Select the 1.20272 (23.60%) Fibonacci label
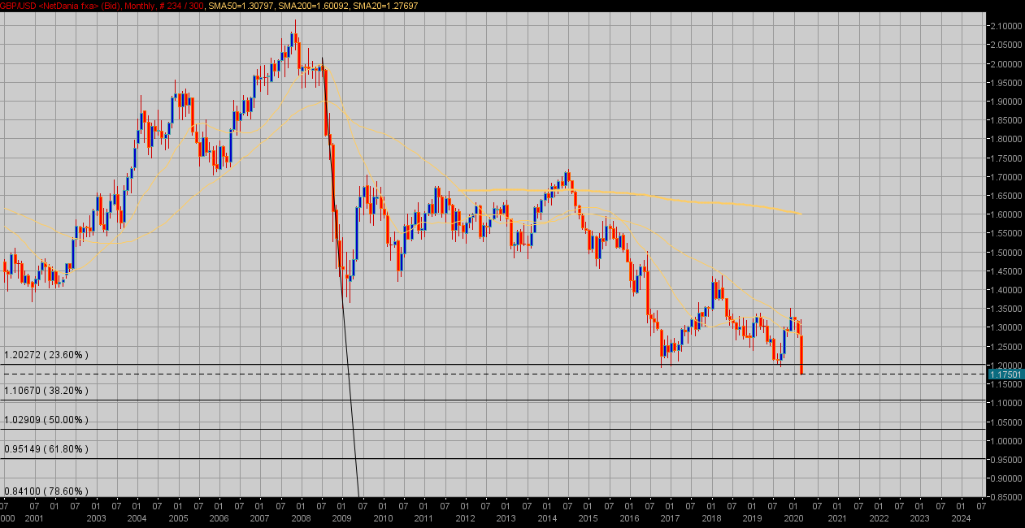This screenshot has height=528, width=1025. click(46, 355)
